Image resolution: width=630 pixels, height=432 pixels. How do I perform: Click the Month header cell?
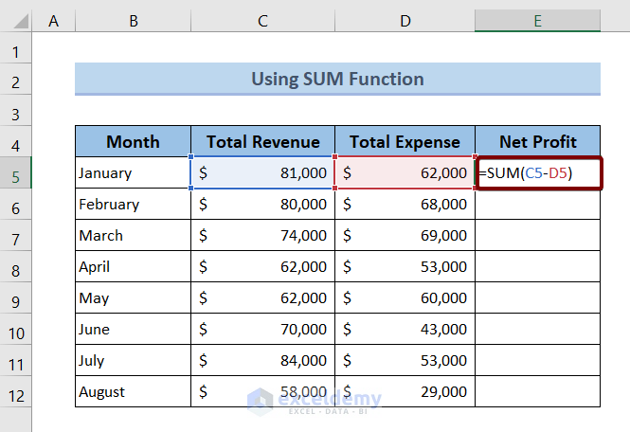coord(133,142)
